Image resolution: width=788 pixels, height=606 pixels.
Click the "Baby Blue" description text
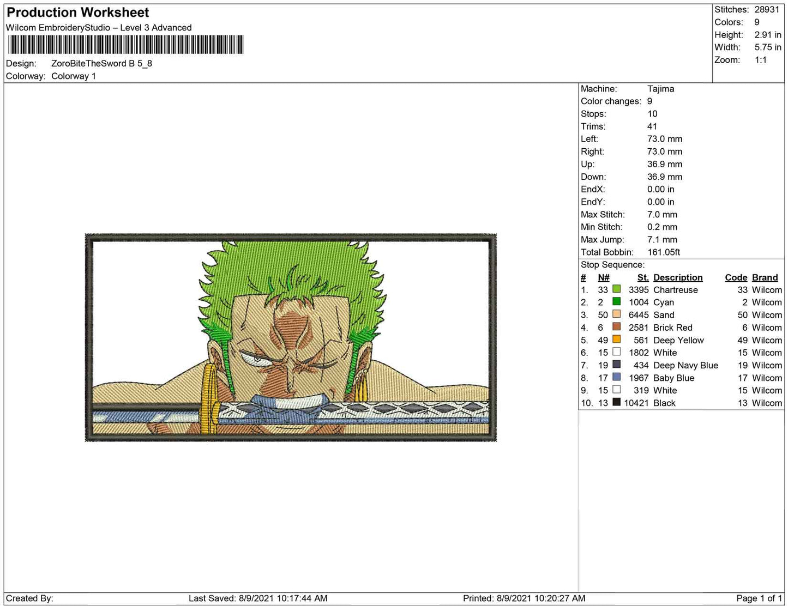(x=674, y=378)
